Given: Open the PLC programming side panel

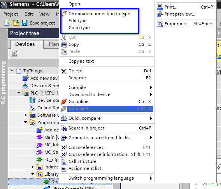Looking at the screenshot, I should pos(4,83).
